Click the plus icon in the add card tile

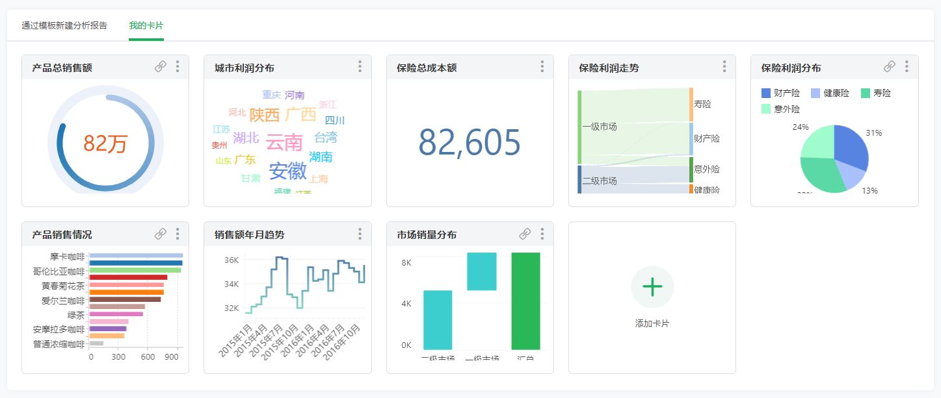[x=652, y=286]
